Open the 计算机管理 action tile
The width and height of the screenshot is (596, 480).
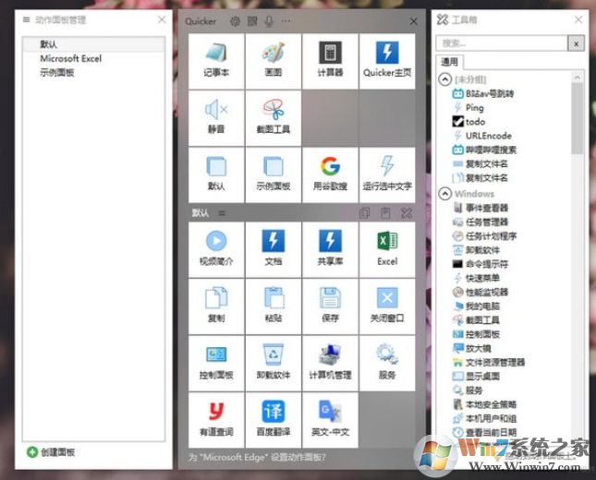point(330,364)
